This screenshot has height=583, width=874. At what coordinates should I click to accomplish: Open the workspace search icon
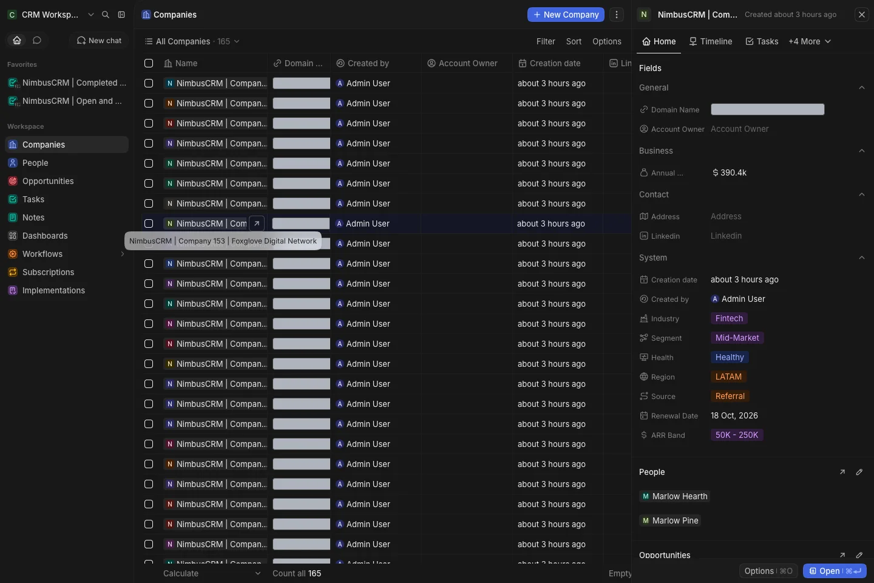click(x=106, y=15)
